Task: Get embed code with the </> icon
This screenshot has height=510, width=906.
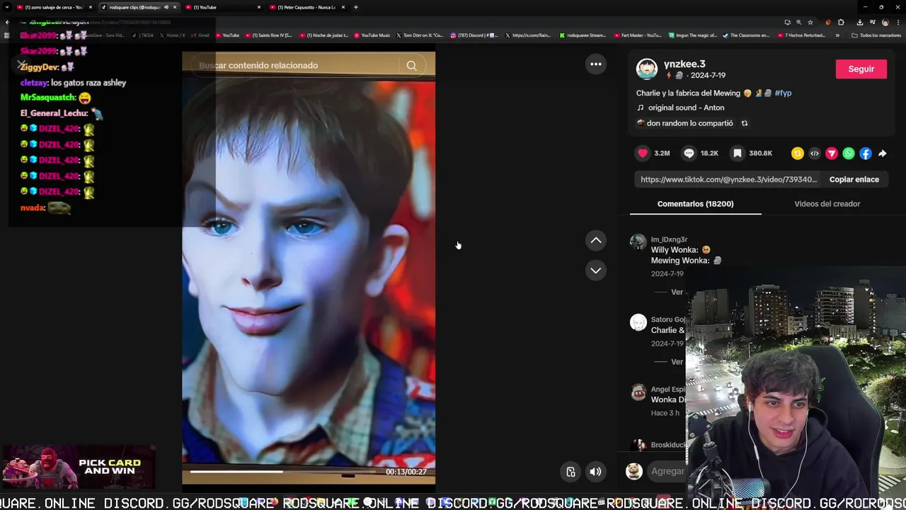Action: click(815, 154)
